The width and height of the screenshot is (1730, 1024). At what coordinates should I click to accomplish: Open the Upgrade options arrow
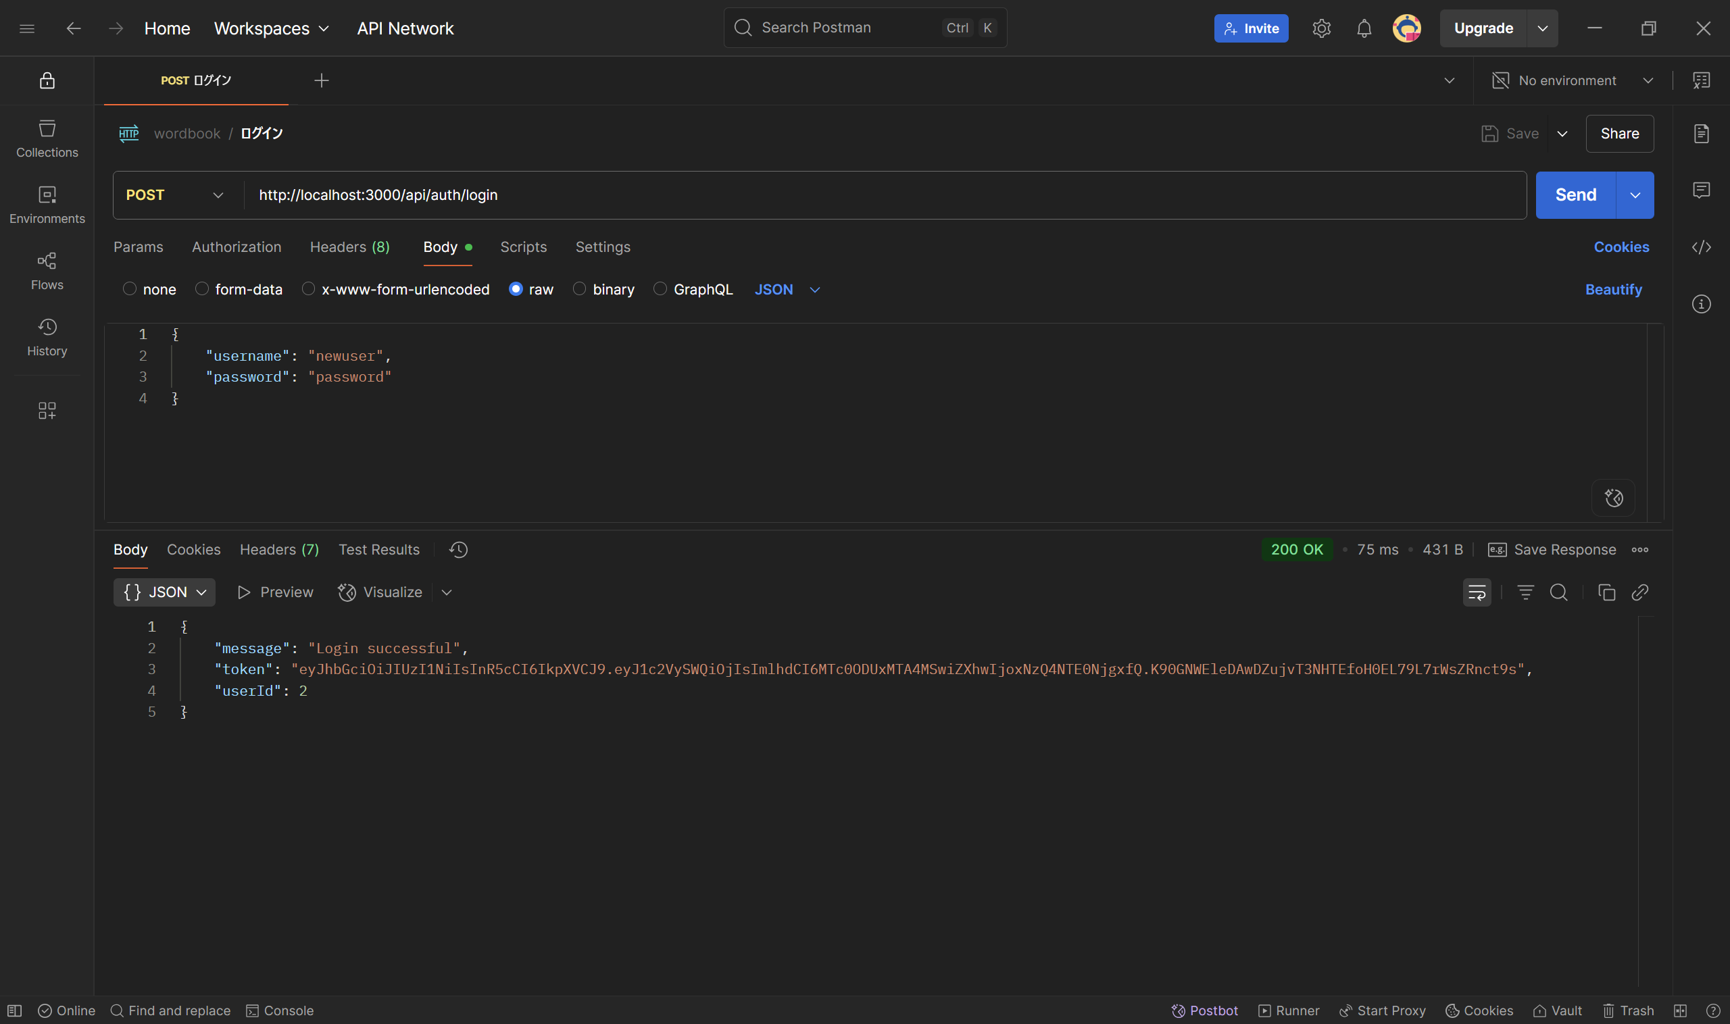point(1543,28)
